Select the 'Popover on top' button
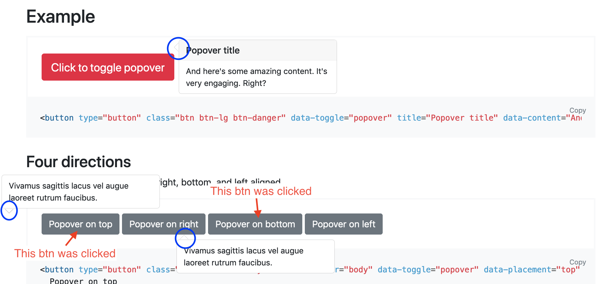The image size is (609, 284). [80, 224]
